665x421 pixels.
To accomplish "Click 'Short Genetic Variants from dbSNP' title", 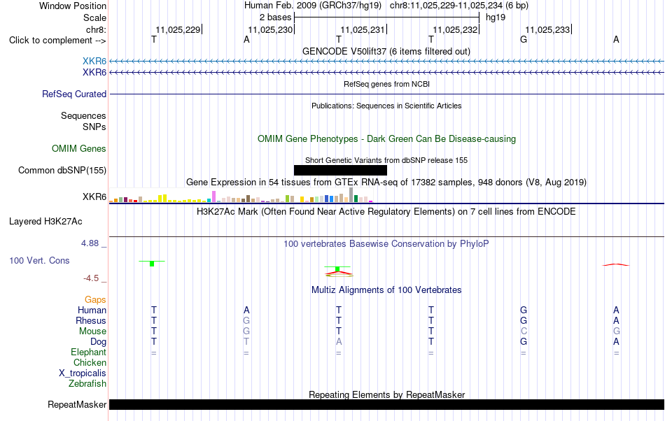I will coord(386,160).
